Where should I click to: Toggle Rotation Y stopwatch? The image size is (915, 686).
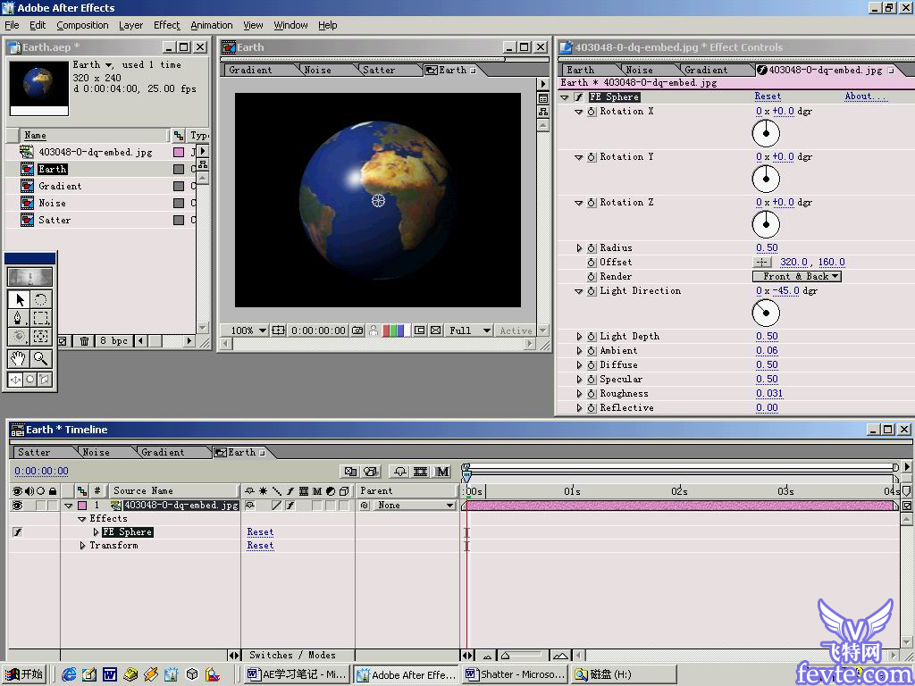[x=592, y=157]
